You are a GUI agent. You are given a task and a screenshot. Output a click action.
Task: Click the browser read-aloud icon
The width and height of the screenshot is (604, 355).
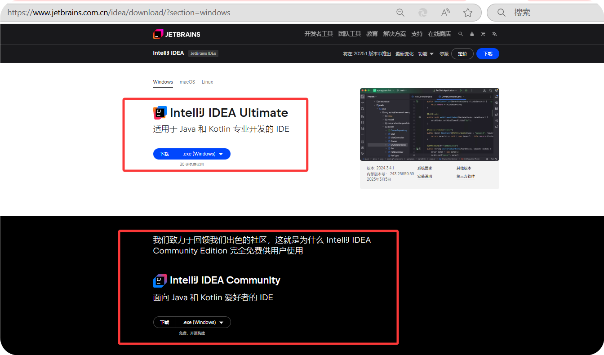[445, 13]
